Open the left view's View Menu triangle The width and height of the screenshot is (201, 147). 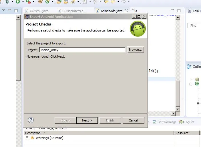pos(4,10)
